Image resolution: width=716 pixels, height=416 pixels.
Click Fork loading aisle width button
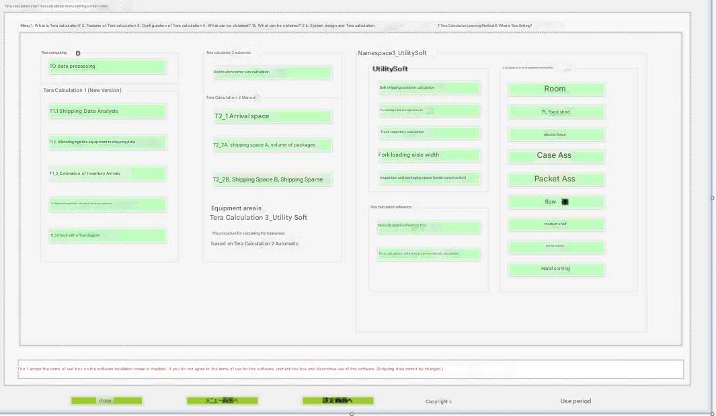[x=429, y=155]
